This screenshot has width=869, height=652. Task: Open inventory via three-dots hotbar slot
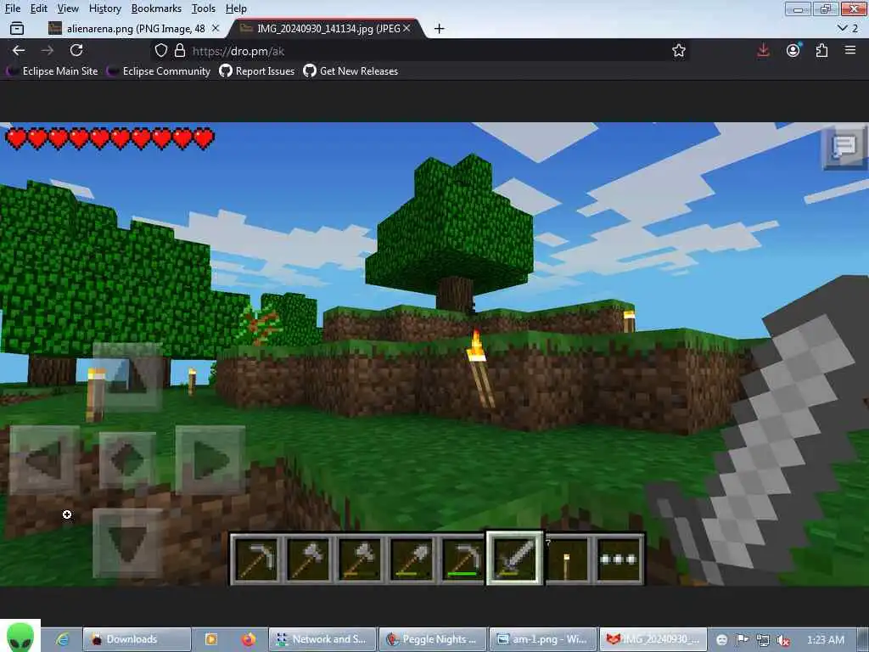(x=619, y=559)
